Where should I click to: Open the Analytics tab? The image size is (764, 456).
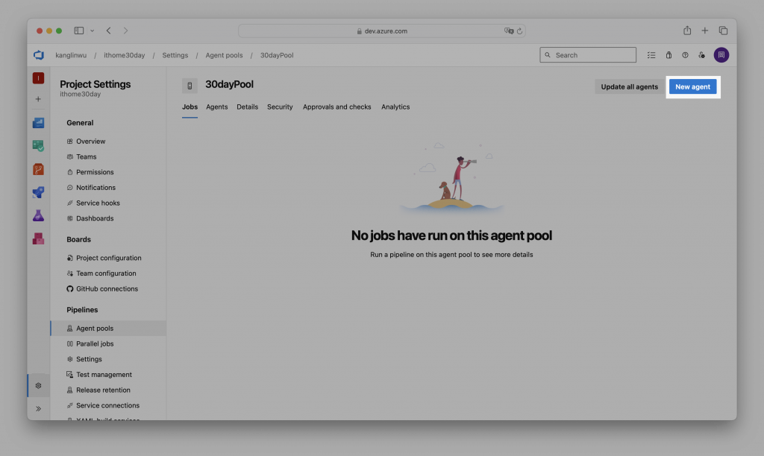pos(395,107)
